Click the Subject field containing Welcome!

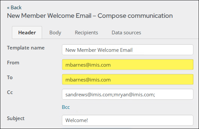[x=127, y=120]
